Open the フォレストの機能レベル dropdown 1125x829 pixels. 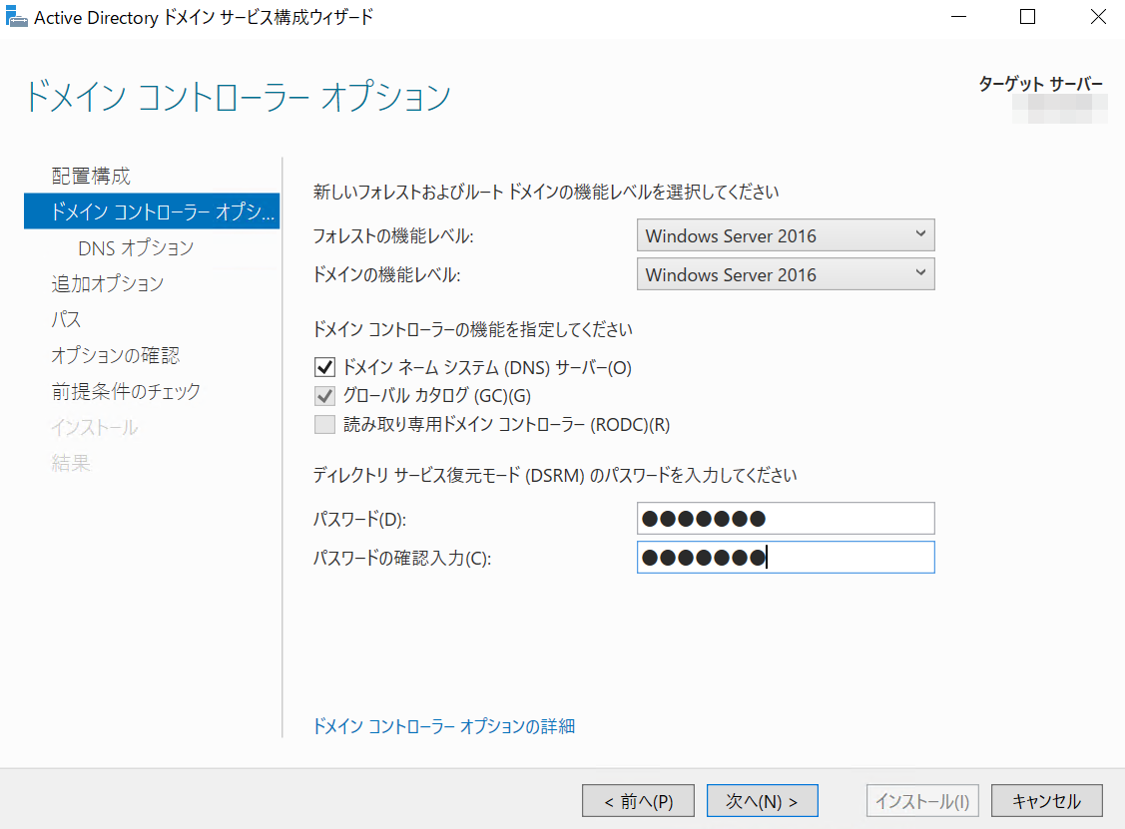(786, 235)
